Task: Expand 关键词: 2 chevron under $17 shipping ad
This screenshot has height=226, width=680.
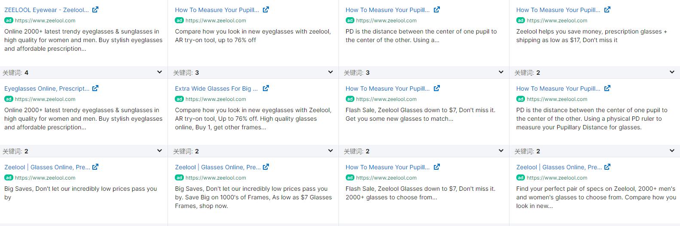Action: tap(672, 72)
